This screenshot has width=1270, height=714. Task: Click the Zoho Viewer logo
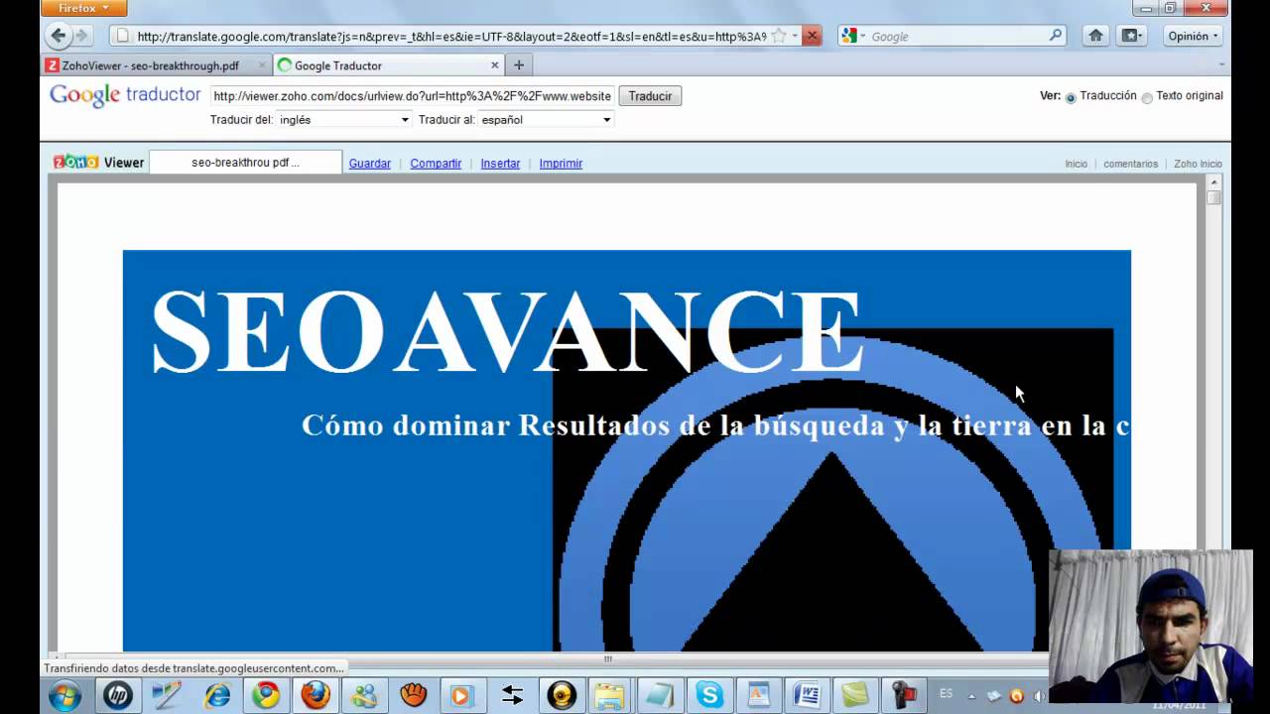pyautogui.click(x=98, y=163)
